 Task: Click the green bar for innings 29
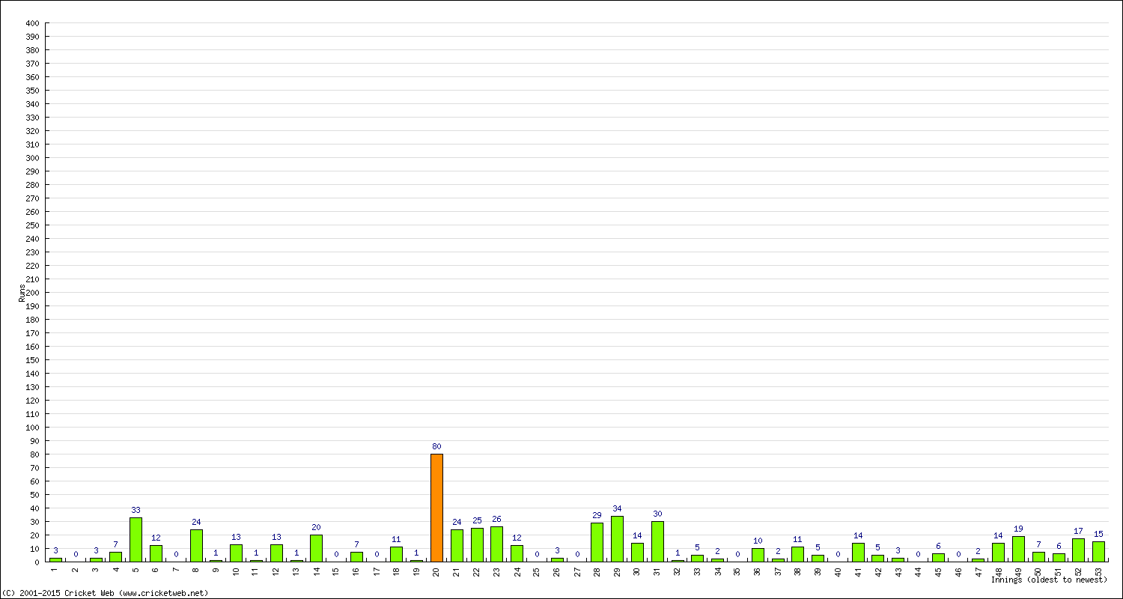click(x=617, y=538)
